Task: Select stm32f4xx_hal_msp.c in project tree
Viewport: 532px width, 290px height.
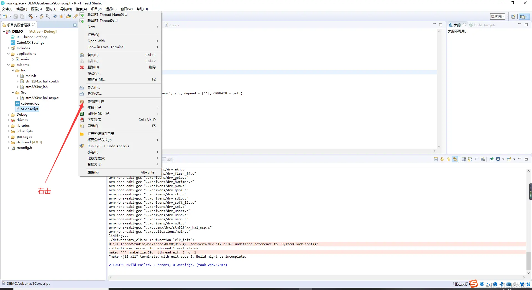Action: [x=39, y=98]
